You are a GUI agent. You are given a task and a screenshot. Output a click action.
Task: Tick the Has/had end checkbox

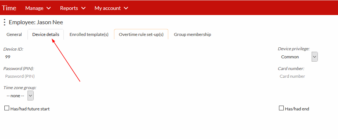pos(281,108)
